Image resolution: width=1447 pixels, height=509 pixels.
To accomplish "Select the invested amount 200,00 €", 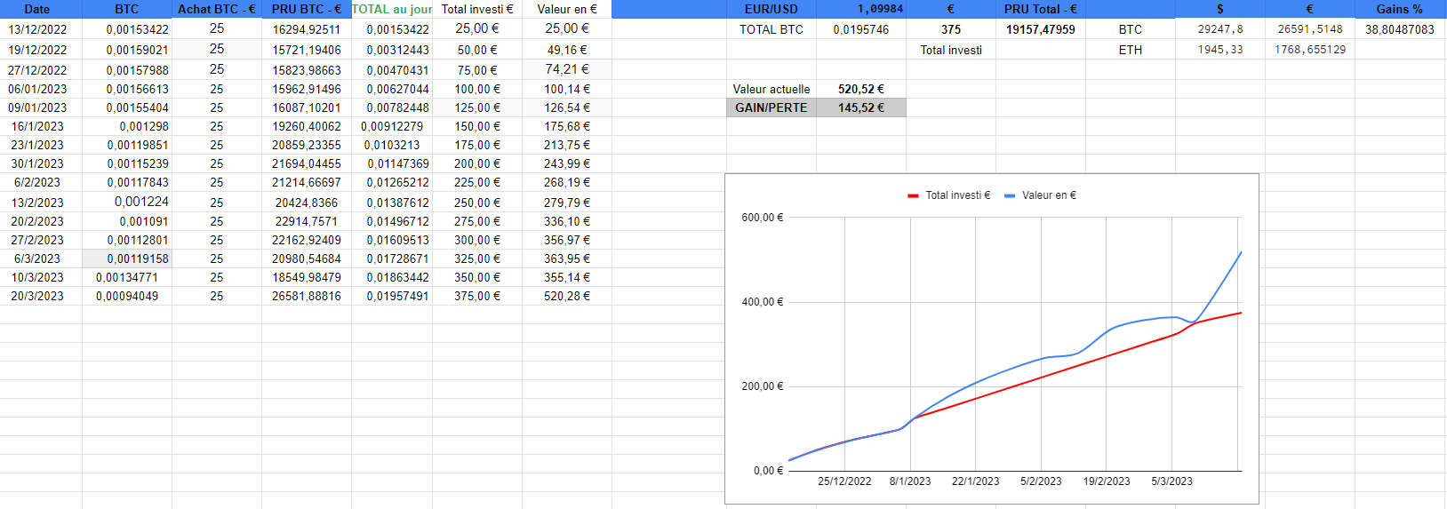I will pos(477,163).
